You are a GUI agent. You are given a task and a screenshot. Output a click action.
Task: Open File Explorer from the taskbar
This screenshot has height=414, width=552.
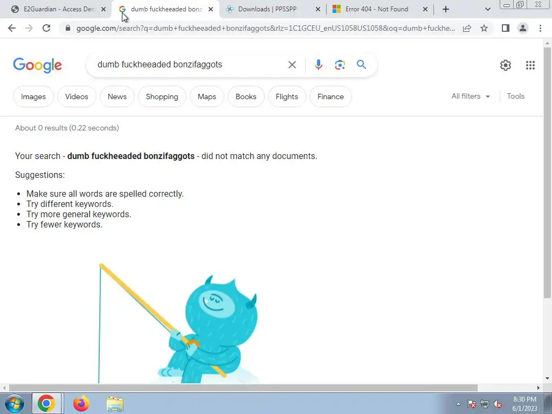(115, 404)
